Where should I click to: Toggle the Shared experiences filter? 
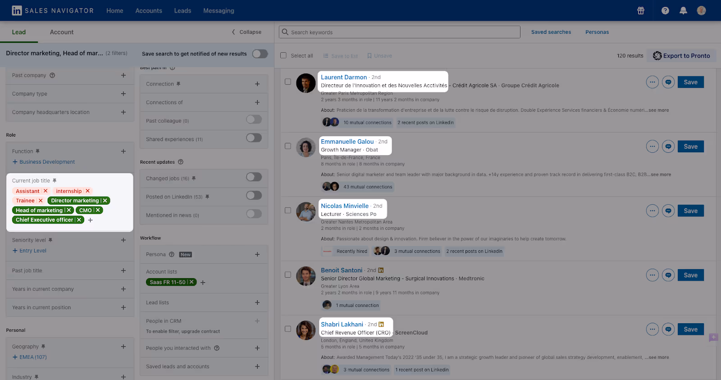tap(254, 138)
